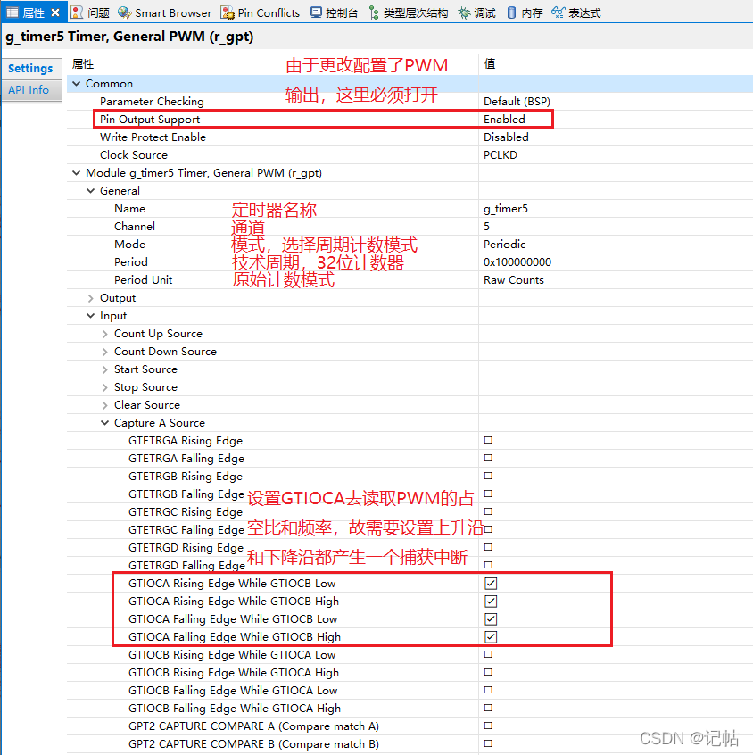Check GTIOCB Falling Edge While GTIOCA Low
Image resolution: width=753 pixels, height=755 pixels.
(488, 690)
